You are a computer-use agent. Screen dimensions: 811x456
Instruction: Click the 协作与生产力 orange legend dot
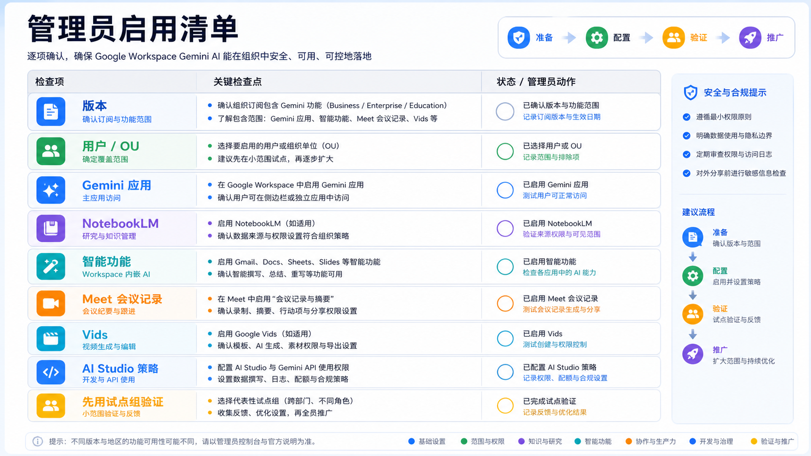[x=629, y=441]
